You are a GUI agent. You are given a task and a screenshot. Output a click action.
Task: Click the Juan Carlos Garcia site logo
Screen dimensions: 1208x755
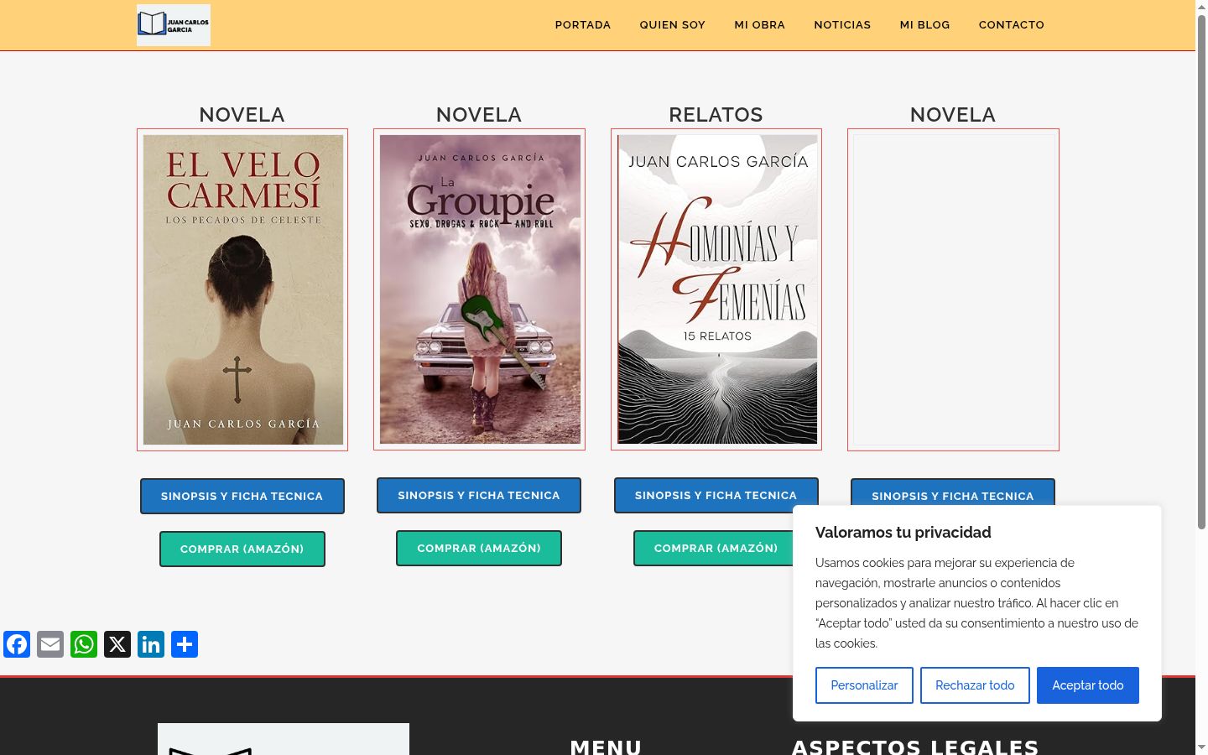coord(174,25)
